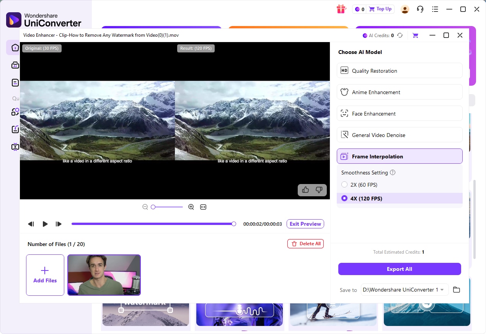The width and height of the screenshot is (486, 334).
Task: Click the result video preview pane
Action: pyautogui.click(x=252, y=121)
